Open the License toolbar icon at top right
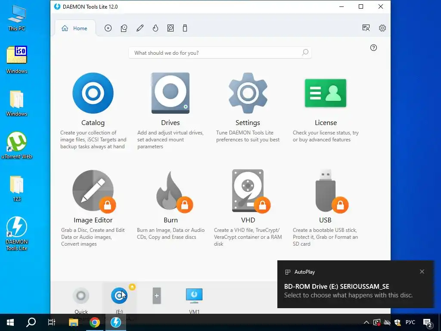Screen dimensions: 441x331 (366, 28)
